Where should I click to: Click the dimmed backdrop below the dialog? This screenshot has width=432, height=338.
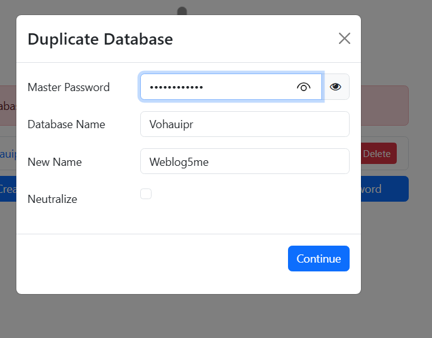pyautogui.click(x=216, y=317)
